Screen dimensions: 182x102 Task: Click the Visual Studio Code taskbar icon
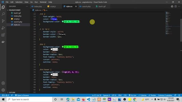[x=88, y=99]
